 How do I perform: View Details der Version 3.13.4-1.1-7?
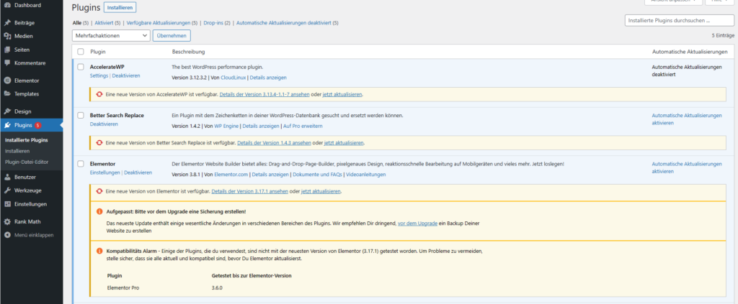264,94
